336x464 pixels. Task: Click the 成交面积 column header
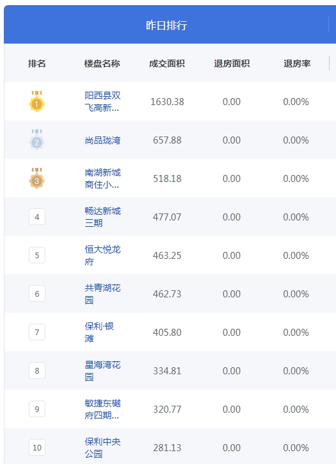coord(167,63)
